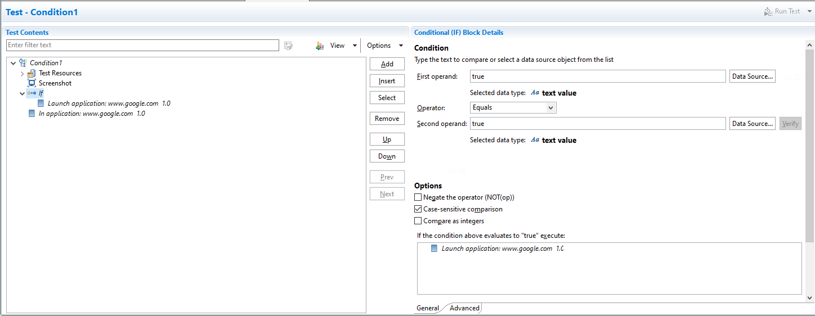Select Test Resources in the tree

click(x=60, y=73)
